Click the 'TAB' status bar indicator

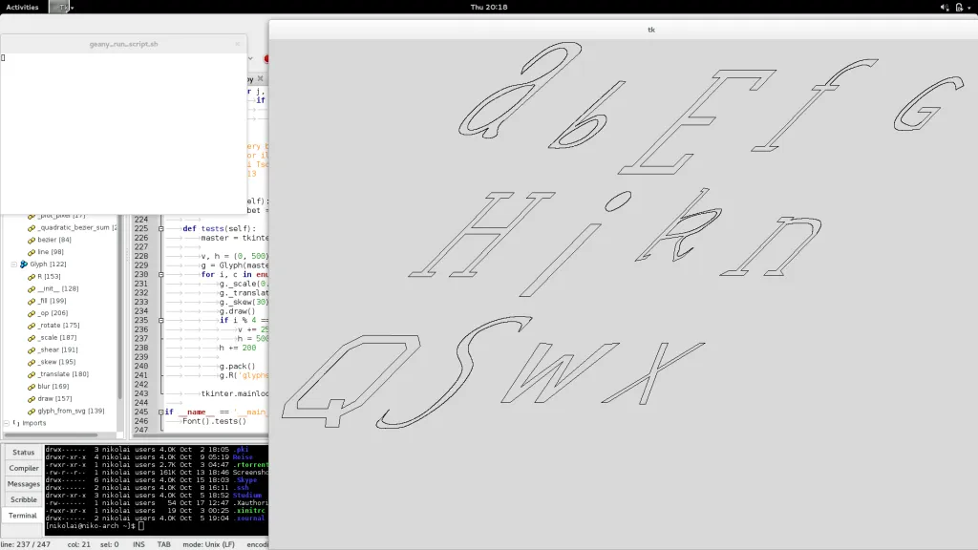point(163,544)
